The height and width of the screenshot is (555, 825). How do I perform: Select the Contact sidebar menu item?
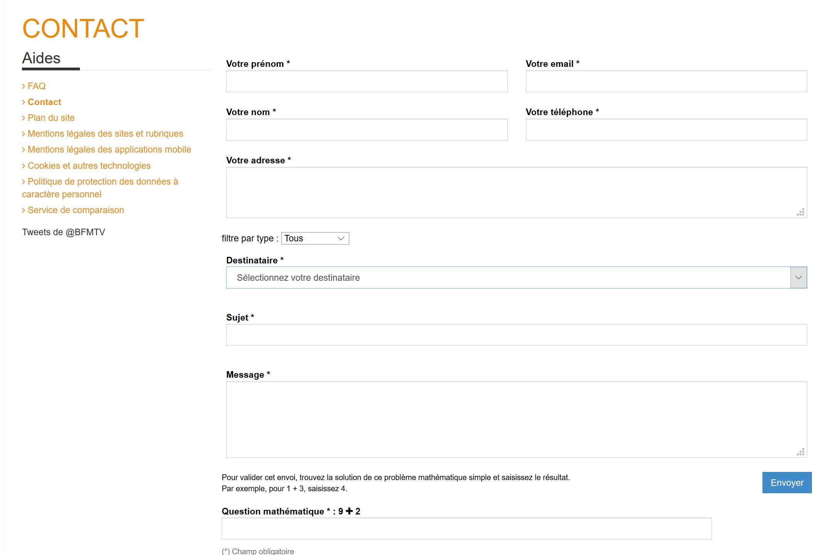pos(44,102)
